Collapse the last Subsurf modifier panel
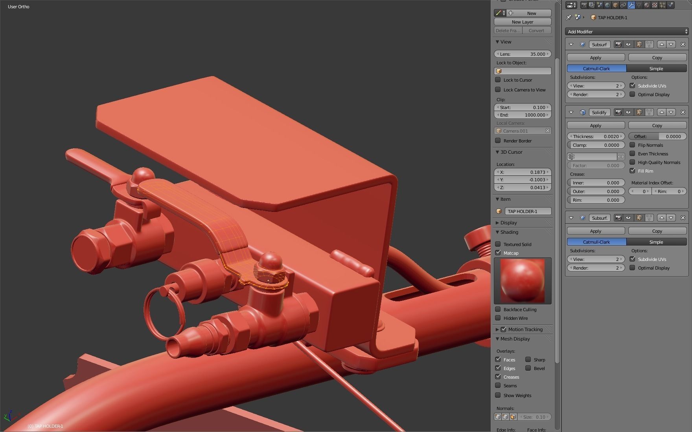The width and height of the screenshot is (692, 432). [571, 218]
